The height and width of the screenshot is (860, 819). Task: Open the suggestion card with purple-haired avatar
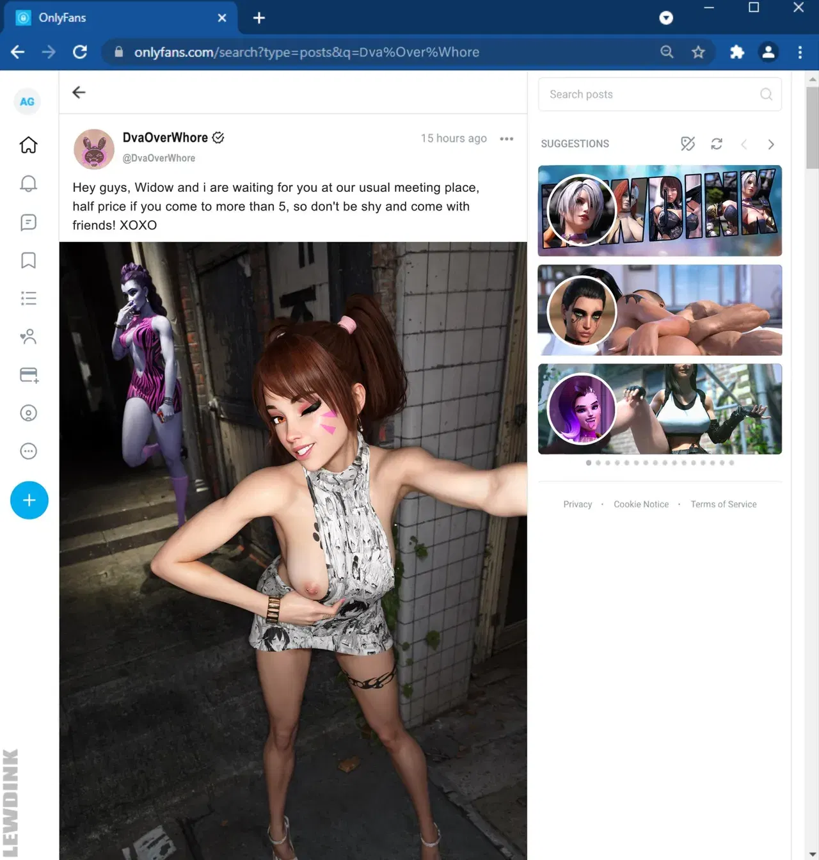(660, 409)
